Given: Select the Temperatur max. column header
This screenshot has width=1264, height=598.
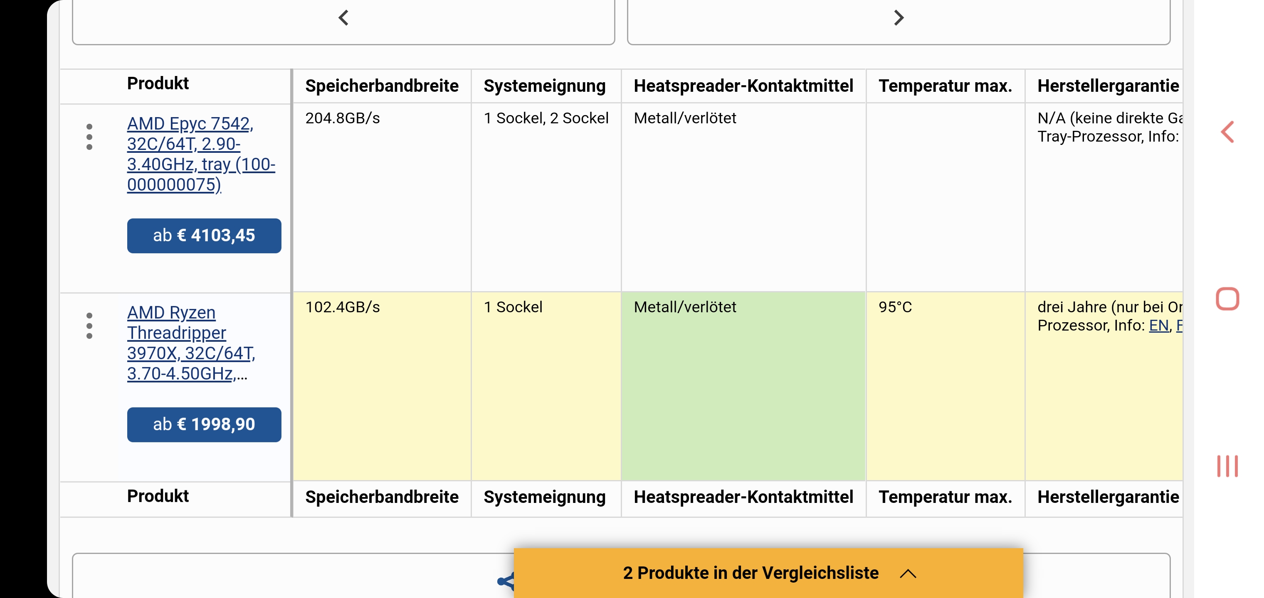Looking at the screenshot, I should [945, 86].
